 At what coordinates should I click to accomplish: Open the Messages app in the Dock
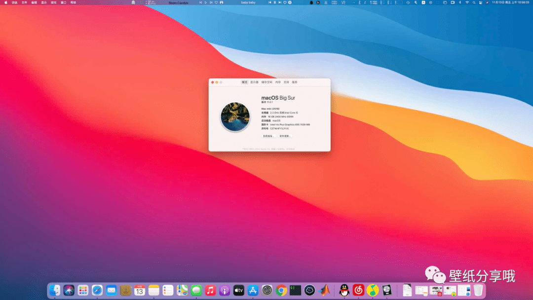[196, 290]
